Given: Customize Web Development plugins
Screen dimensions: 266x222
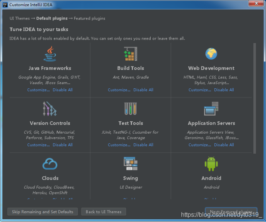Looking at the screenshot, I should tap(200, 90).
